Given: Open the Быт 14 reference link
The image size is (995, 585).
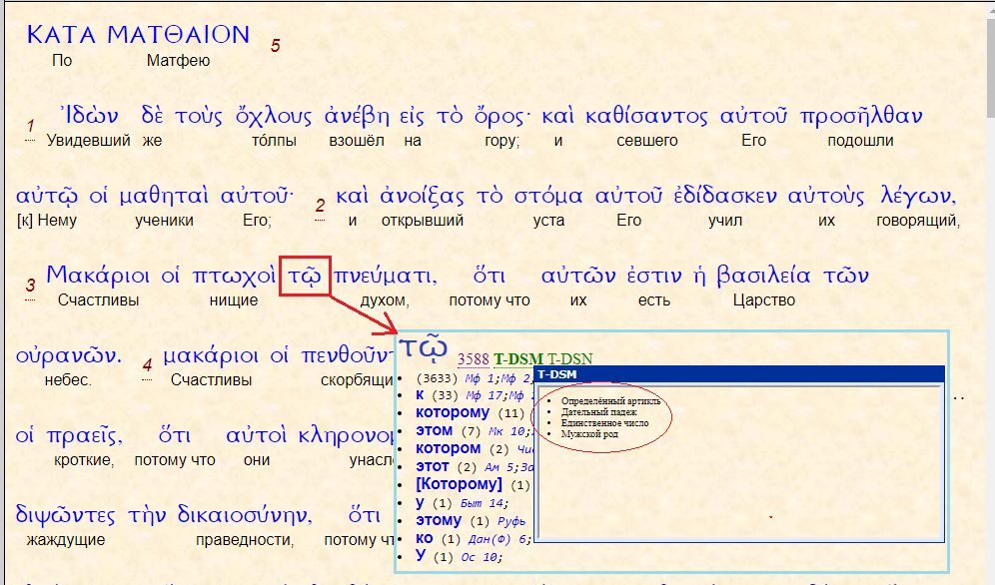Looking at the screenshot, I should [483, 501].
